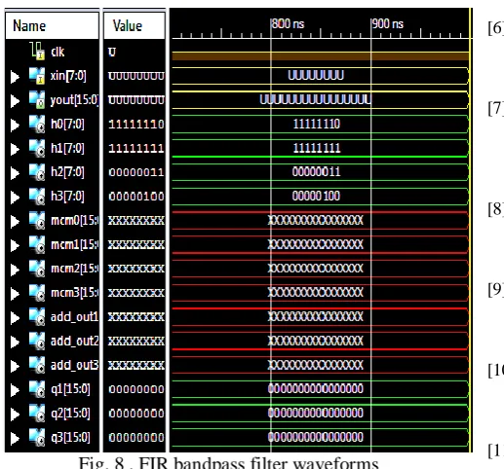Click the mcm1 waveform of X values
This screenshot has width=504, height=469.
316,244
